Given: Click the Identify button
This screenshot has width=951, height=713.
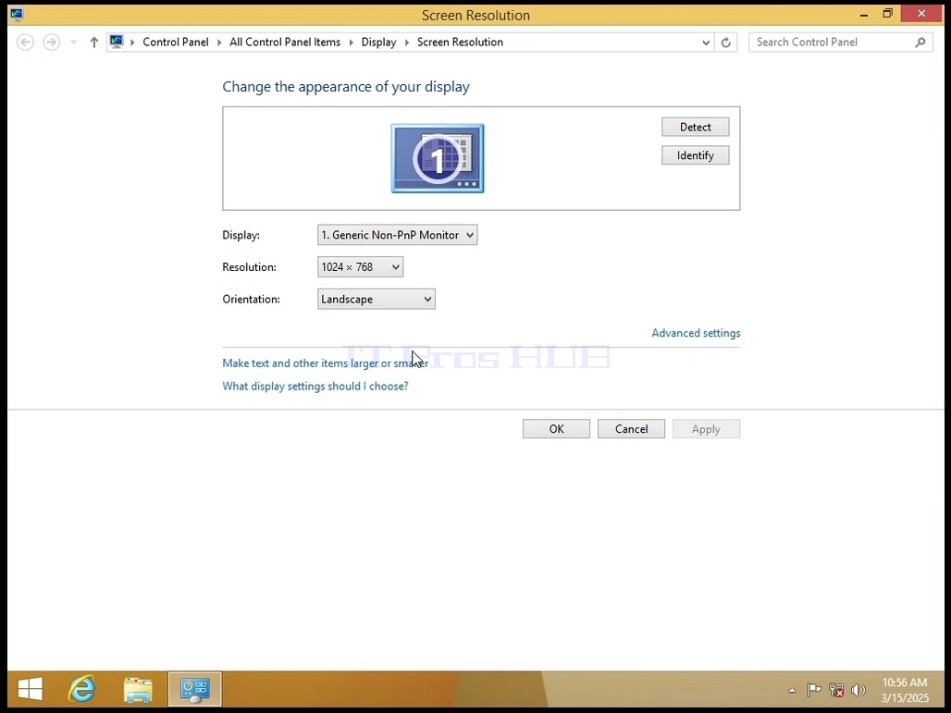Looking at the screenshot, I should click(x=695, y=155).
